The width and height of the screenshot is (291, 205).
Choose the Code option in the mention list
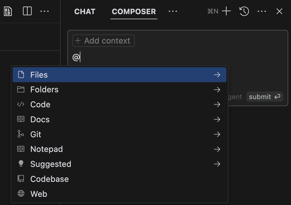(120, 104)
